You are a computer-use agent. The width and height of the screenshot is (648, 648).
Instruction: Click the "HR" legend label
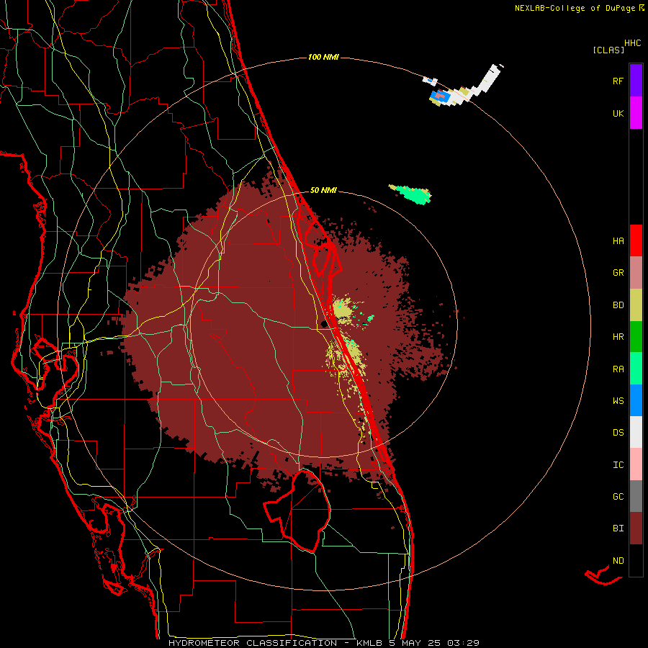[618, 337]
